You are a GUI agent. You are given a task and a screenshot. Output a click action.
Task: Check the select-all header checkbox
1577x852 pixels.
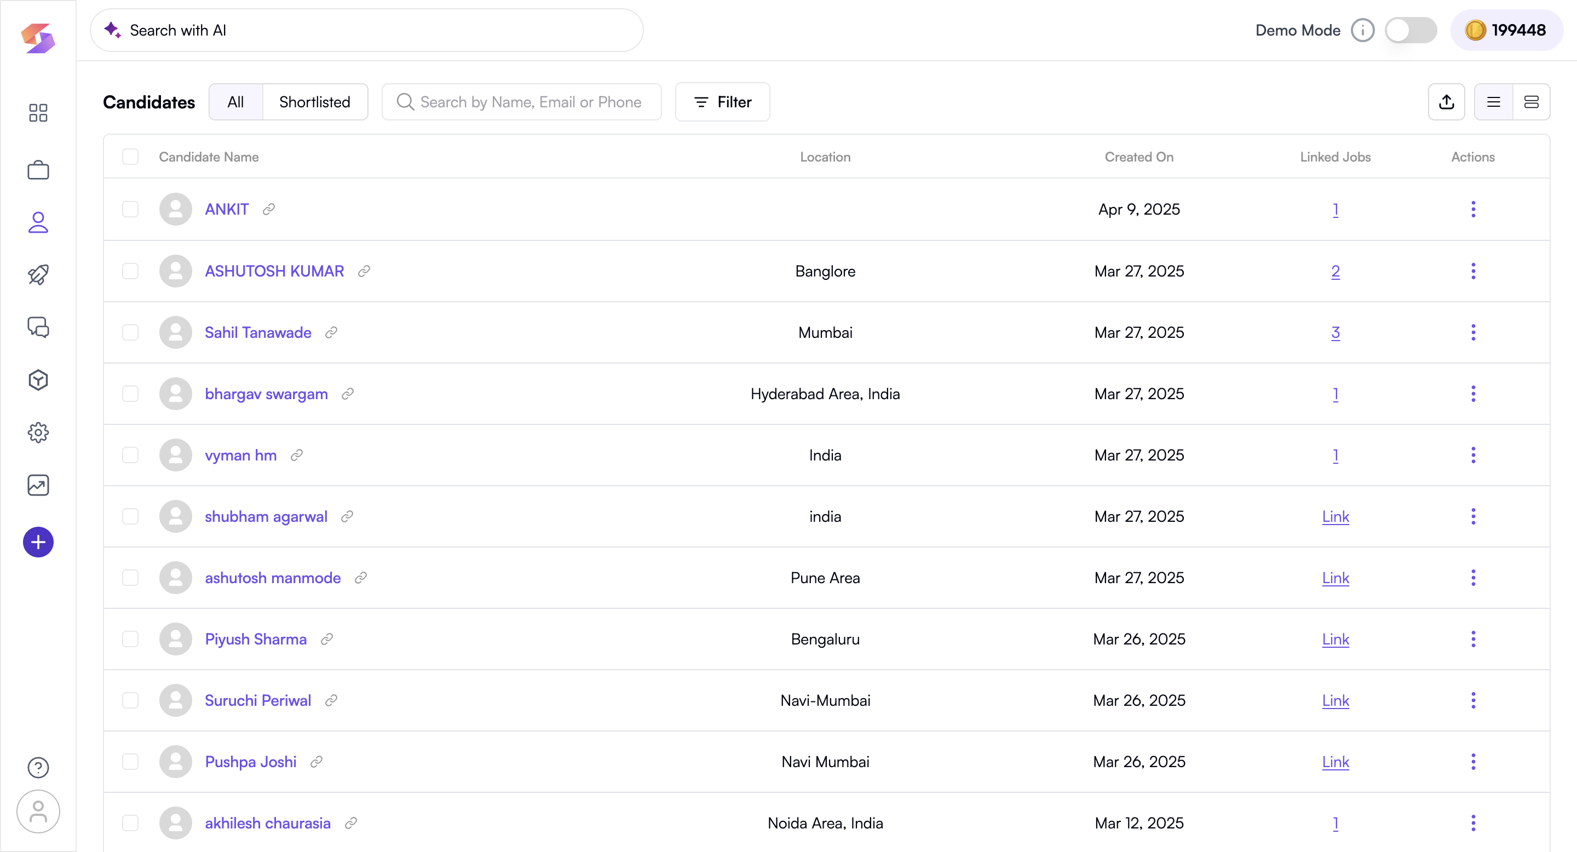point(130,157)
